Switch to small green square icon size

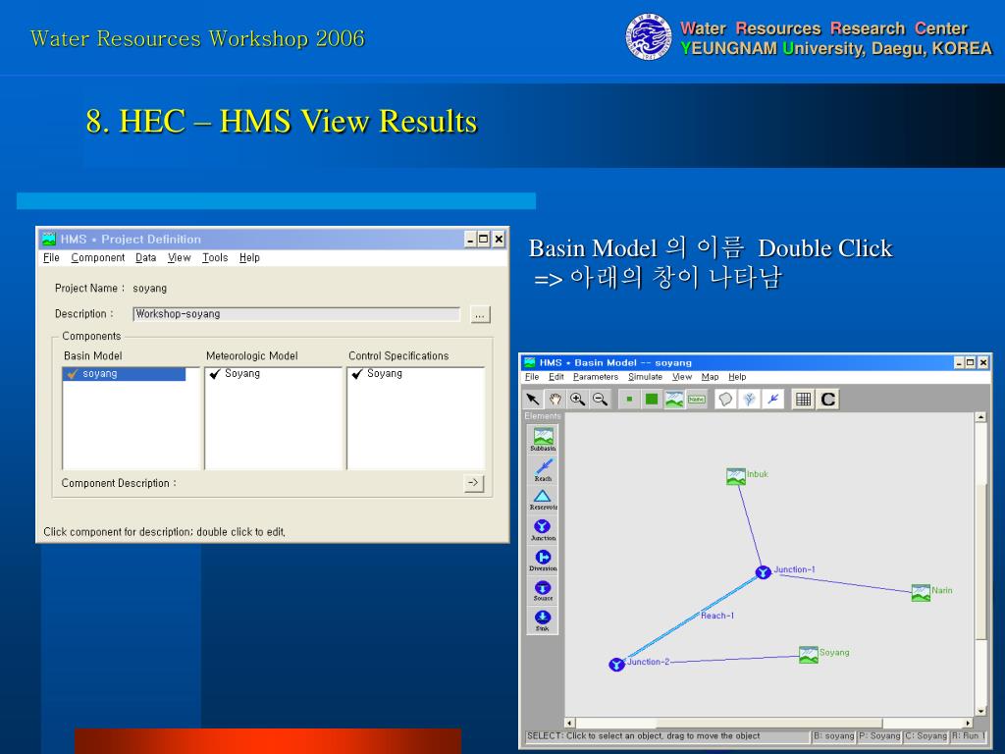tap(629, 399)
